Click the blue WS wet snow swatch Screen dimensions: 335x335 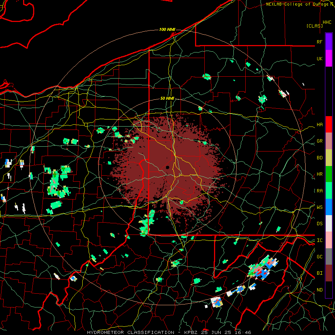click(x=329, y=207)
